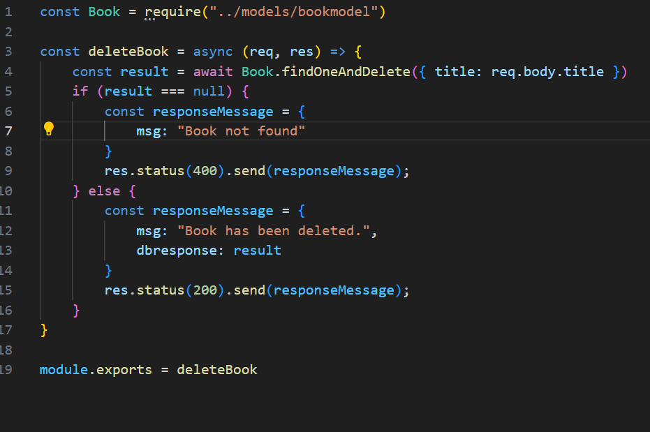Image resolution: width=650 pixels, height=432 pixels.
Task: Select the "require" call on line 1
Action: pyautogui.click(x=173, y=12)
